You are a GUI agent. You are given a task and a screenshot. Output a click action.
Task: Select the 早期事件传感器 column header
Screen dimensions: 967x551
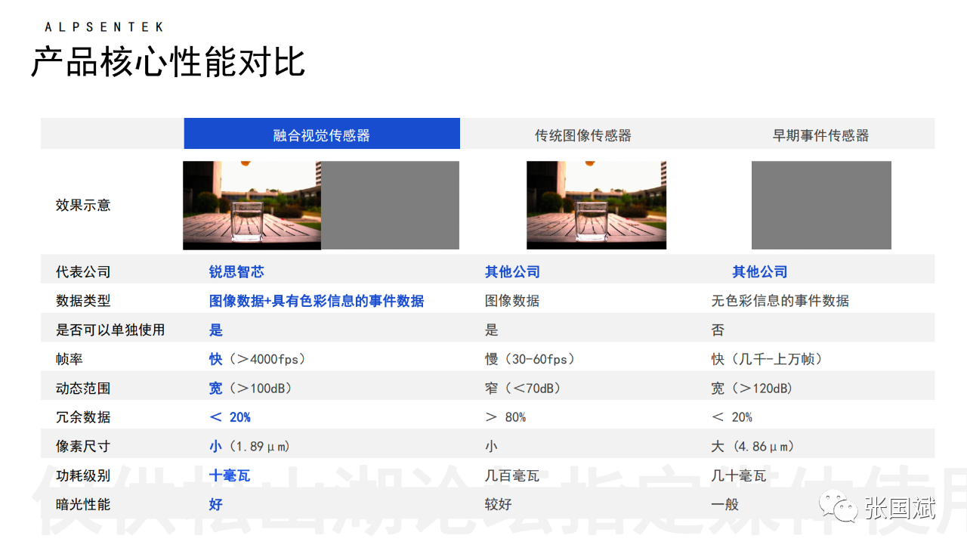point(820,135)
